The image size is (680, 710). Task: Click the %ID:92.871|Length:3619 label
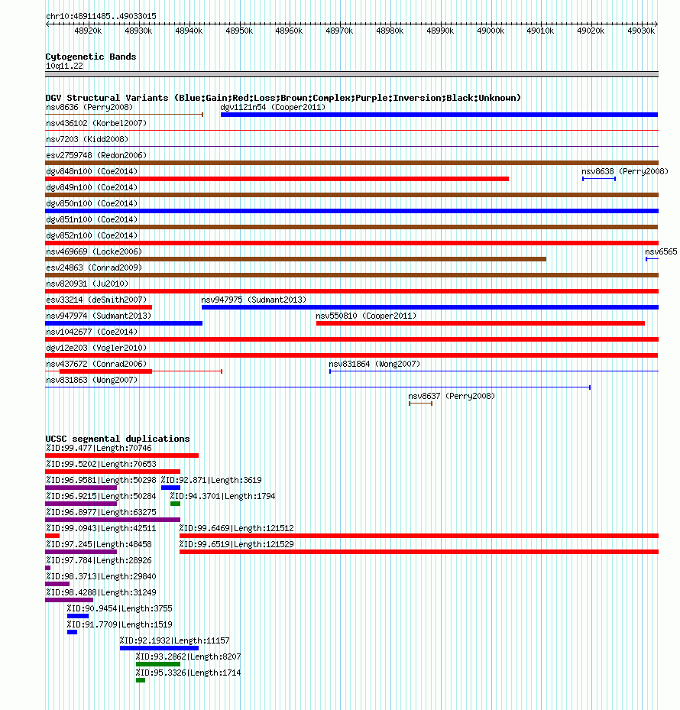click(x=211, y=481)
